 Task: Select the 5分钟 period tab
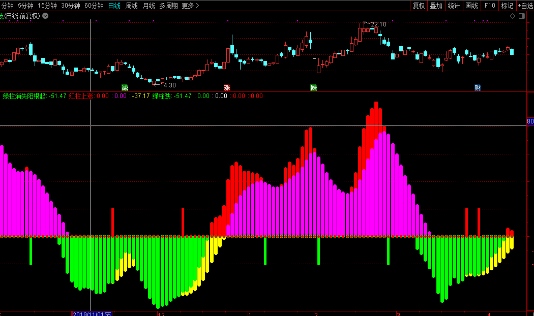click(25, 6)
